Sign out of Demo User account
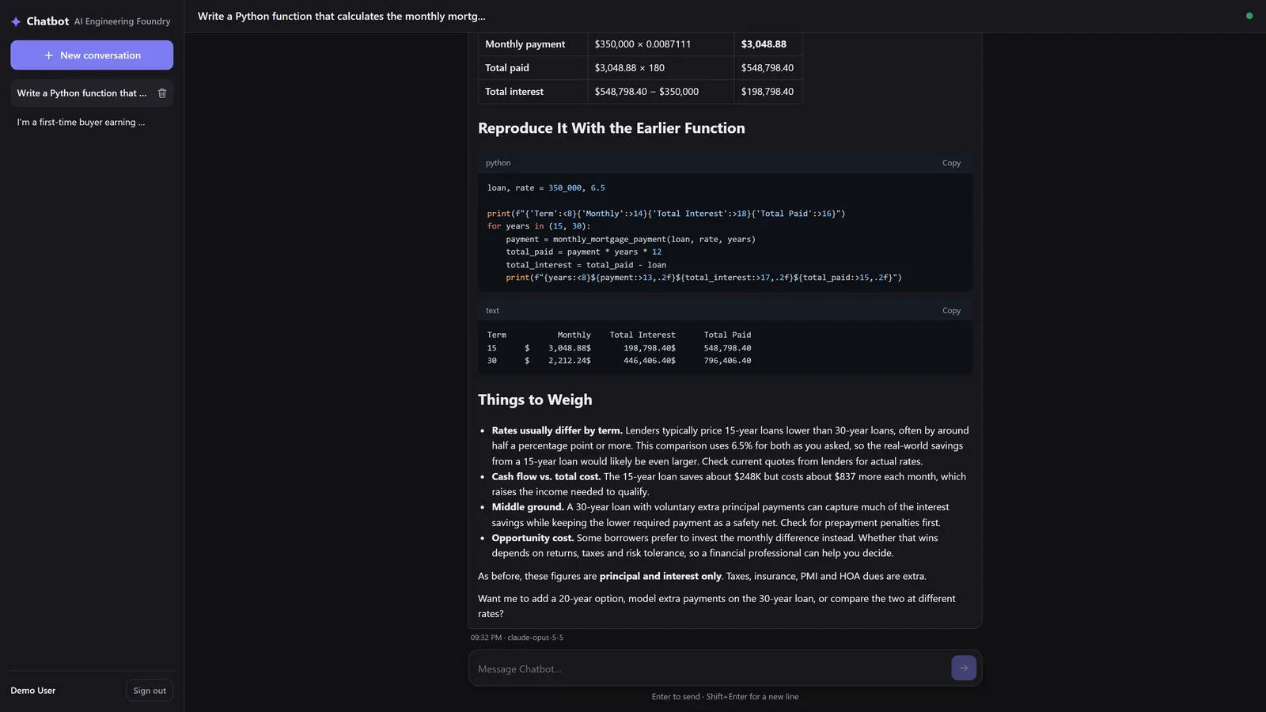Image resolution: width=1266 pixels, height=712 pixels. click(150, 691)
